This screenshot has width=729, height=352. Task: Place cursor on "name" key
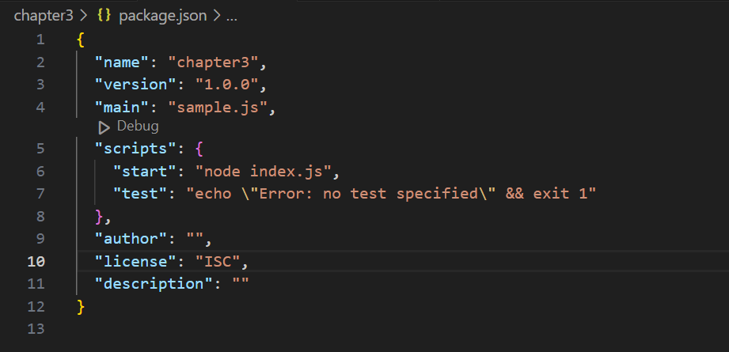point(122,62)
